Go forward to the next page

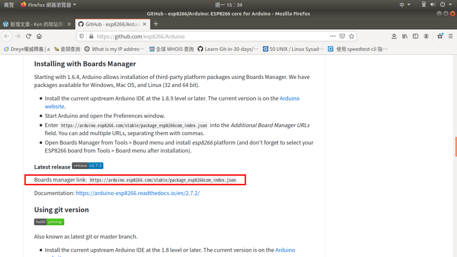[18, 36]
